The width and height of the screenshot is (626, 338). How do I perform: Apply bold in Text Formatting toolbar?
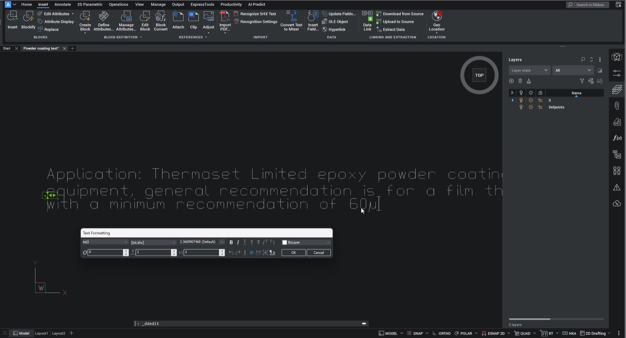pyautogui.click(x=231, y=242)
